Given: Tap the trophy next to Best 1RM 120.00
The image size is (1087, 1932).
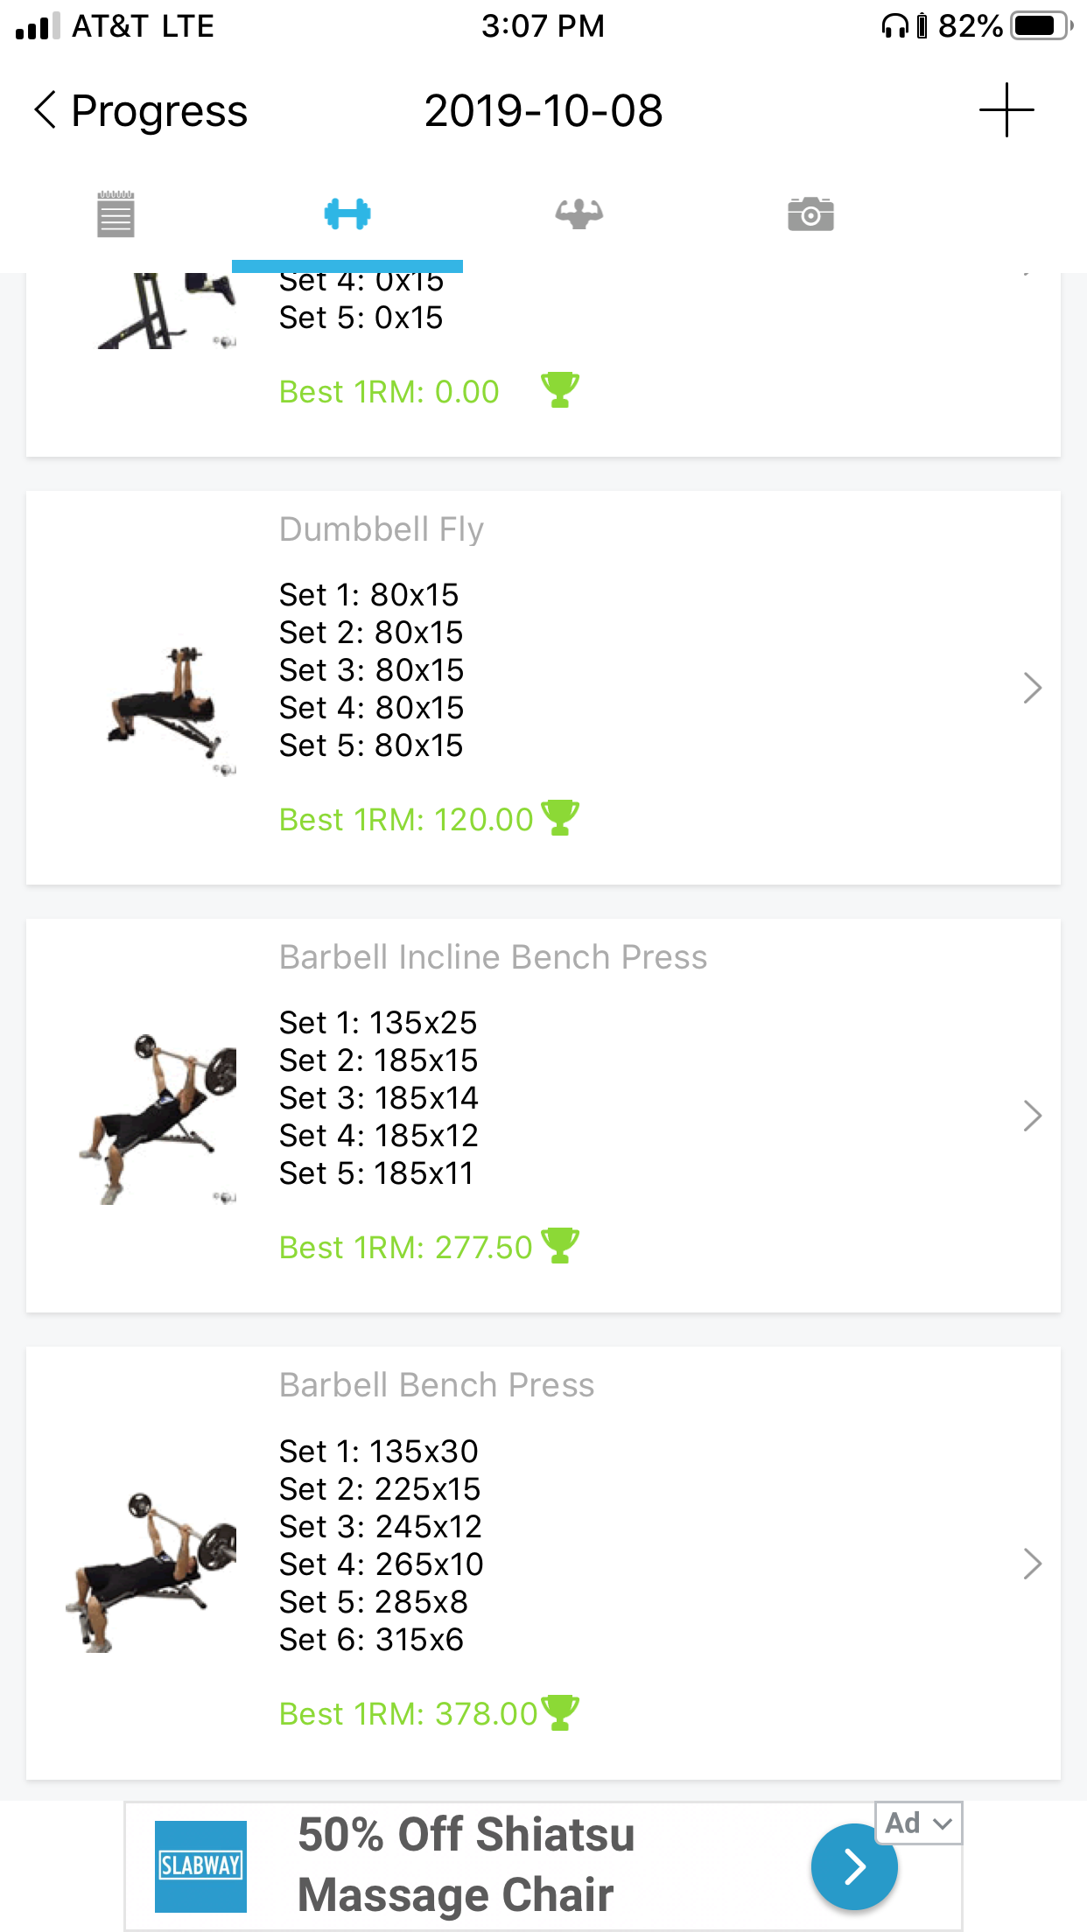Looking at the screenshot, I should point(560,818).
